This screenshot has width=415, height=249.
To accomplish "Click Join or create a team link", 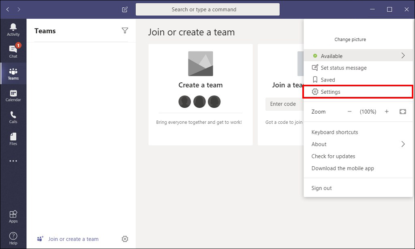I will point(73,239).
